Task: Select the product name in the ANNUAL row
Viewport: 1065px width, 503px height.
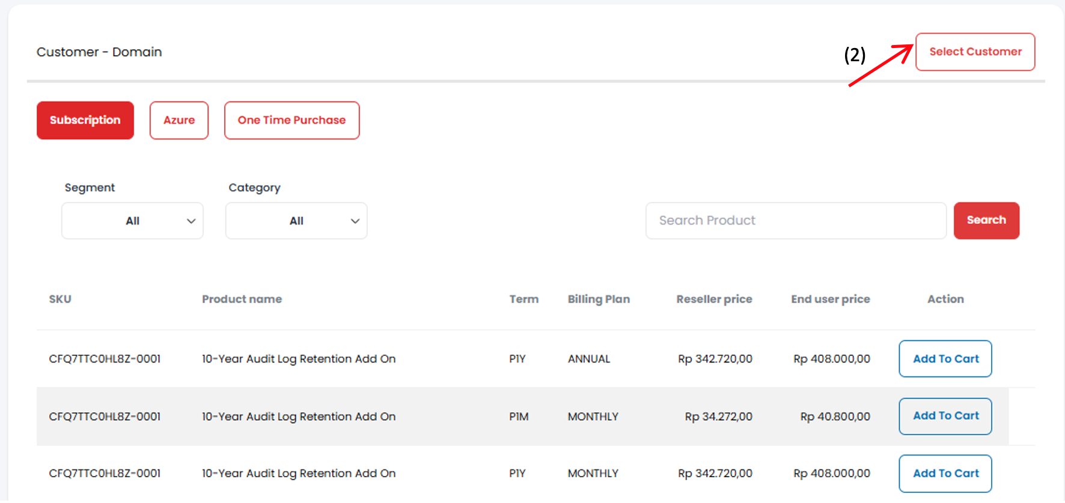Action: click(299, 359)
